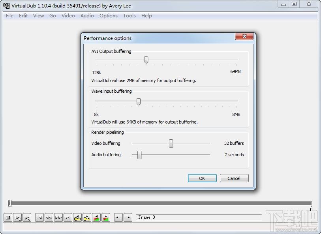
Task: Close the VirtualDub main window
Action: click(x=309, y=4)
